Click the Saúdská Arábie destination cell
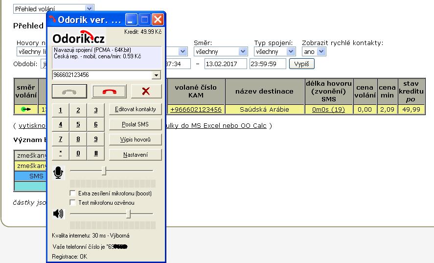Screen dimensions: 434x263 pos(264,110)
